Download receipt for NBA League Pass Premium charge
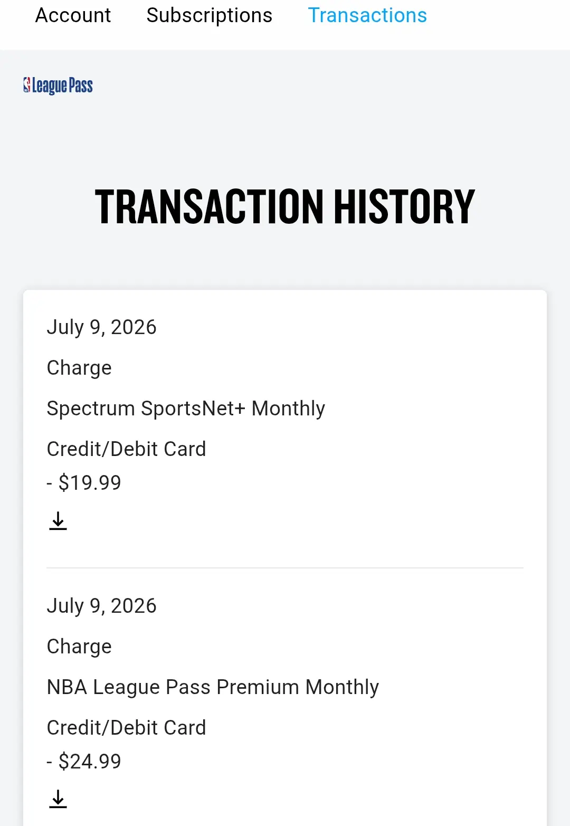570x826 pixels. 58,799
